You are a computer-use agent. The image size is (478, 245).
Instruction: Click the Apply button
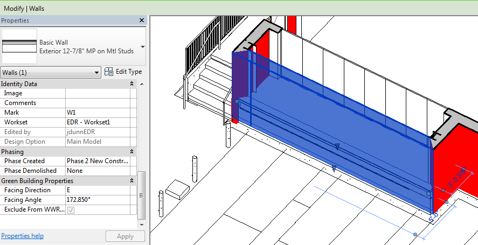125,236
